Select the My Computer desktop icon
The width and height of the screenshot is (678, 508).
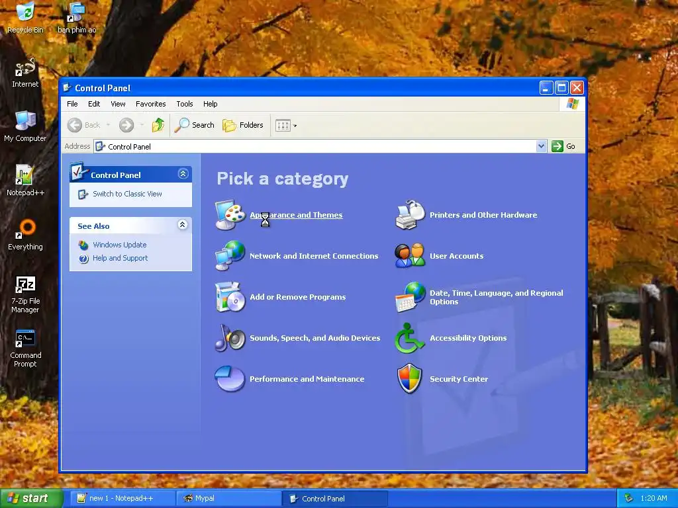tap(25, 126)
